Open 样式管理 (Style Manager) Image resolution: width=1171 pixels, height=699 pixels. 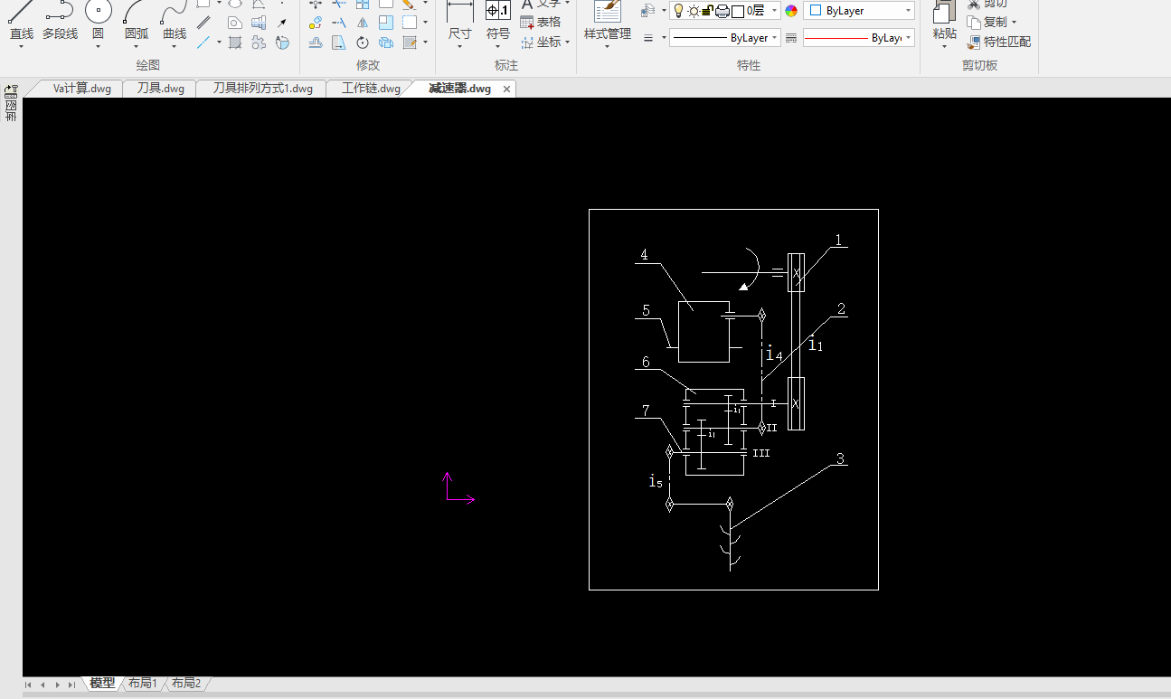608,22
